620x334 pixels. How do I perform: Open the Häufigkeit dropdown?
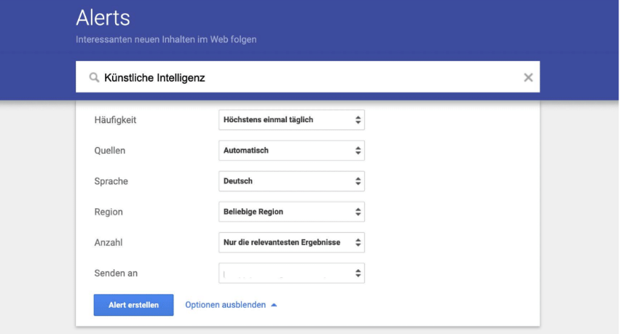[291, 119]
